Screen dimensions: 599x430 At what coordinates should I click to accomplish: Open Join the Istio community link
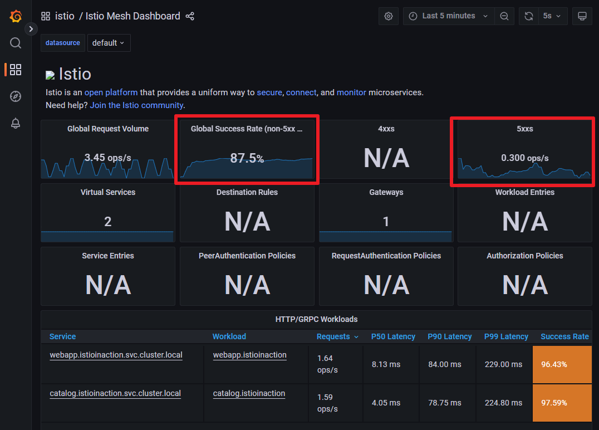(x=136, y=105)
